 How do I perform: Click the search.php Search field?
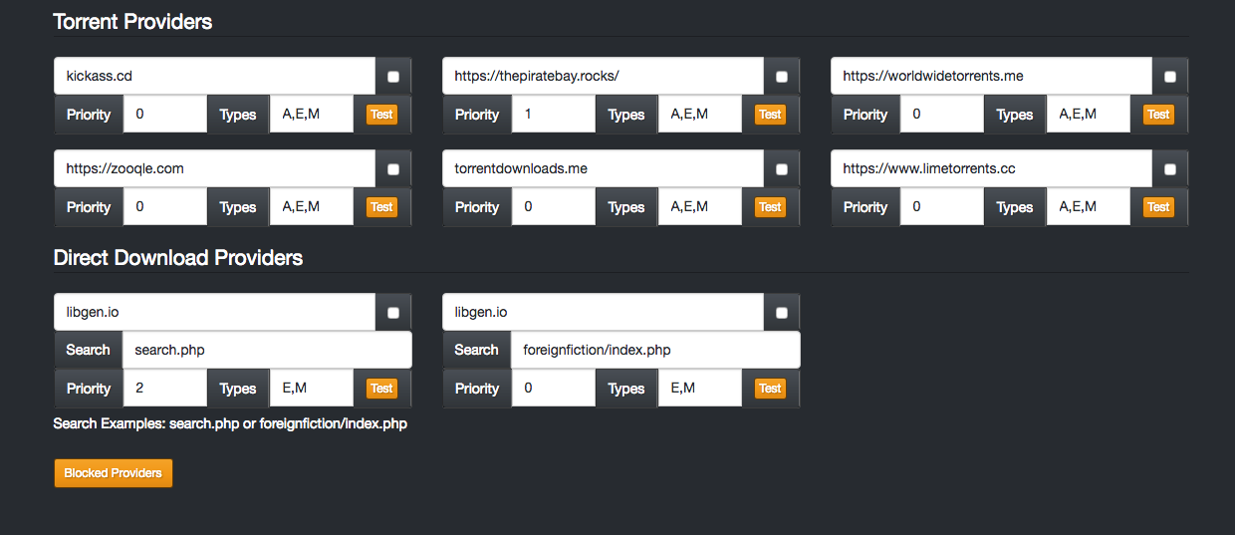267,350
